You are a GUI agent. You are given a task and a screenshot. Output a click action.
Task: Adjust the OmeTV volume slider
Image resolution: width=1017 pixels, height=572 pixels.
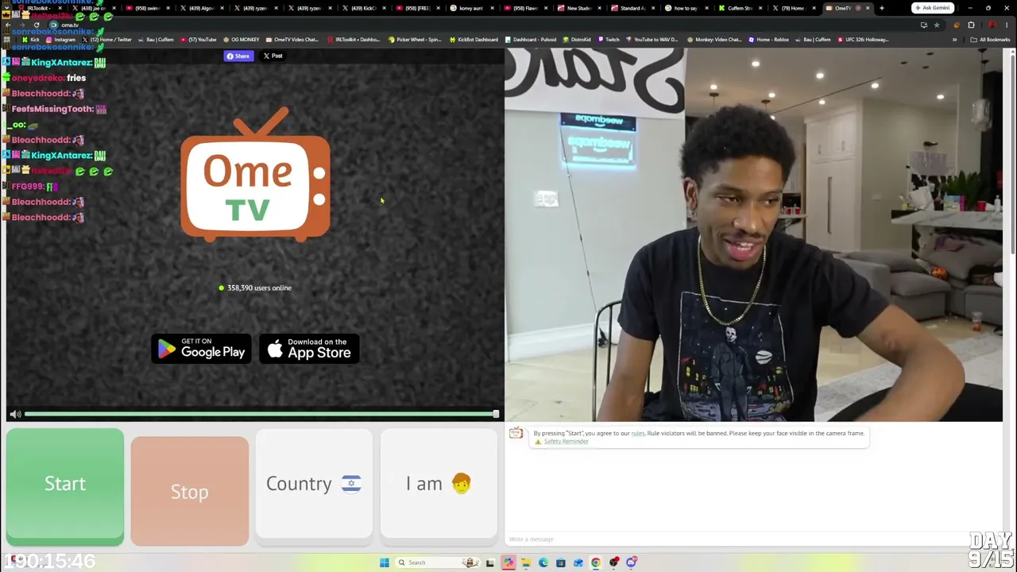pyautogui.click(x=261, y=414)
